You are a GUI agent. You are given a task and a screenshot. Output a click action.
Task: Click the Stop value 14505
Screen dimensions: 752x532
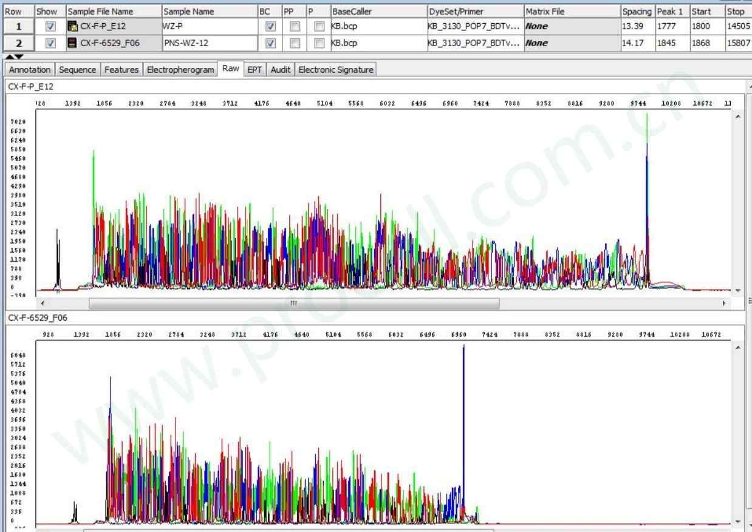pos(738,27)
